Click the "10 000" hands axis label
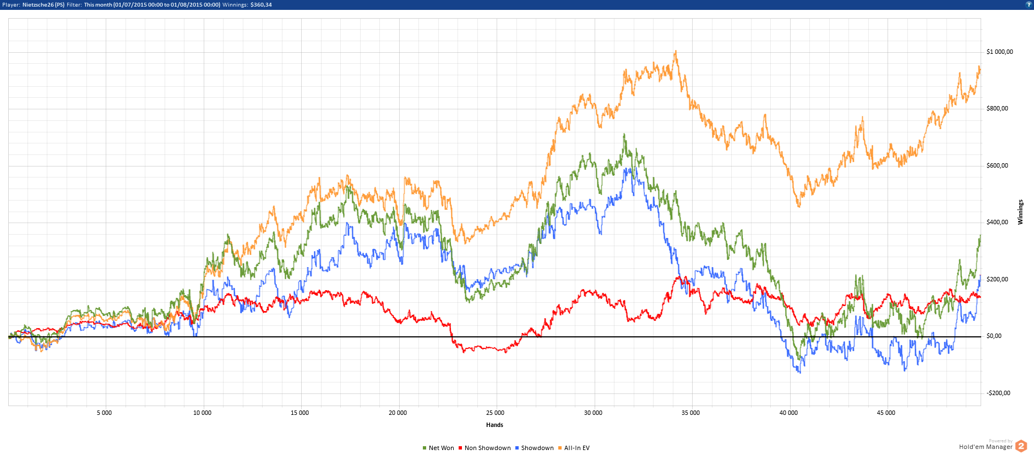This screenshot has height=455, width=1034. (202, 413)
